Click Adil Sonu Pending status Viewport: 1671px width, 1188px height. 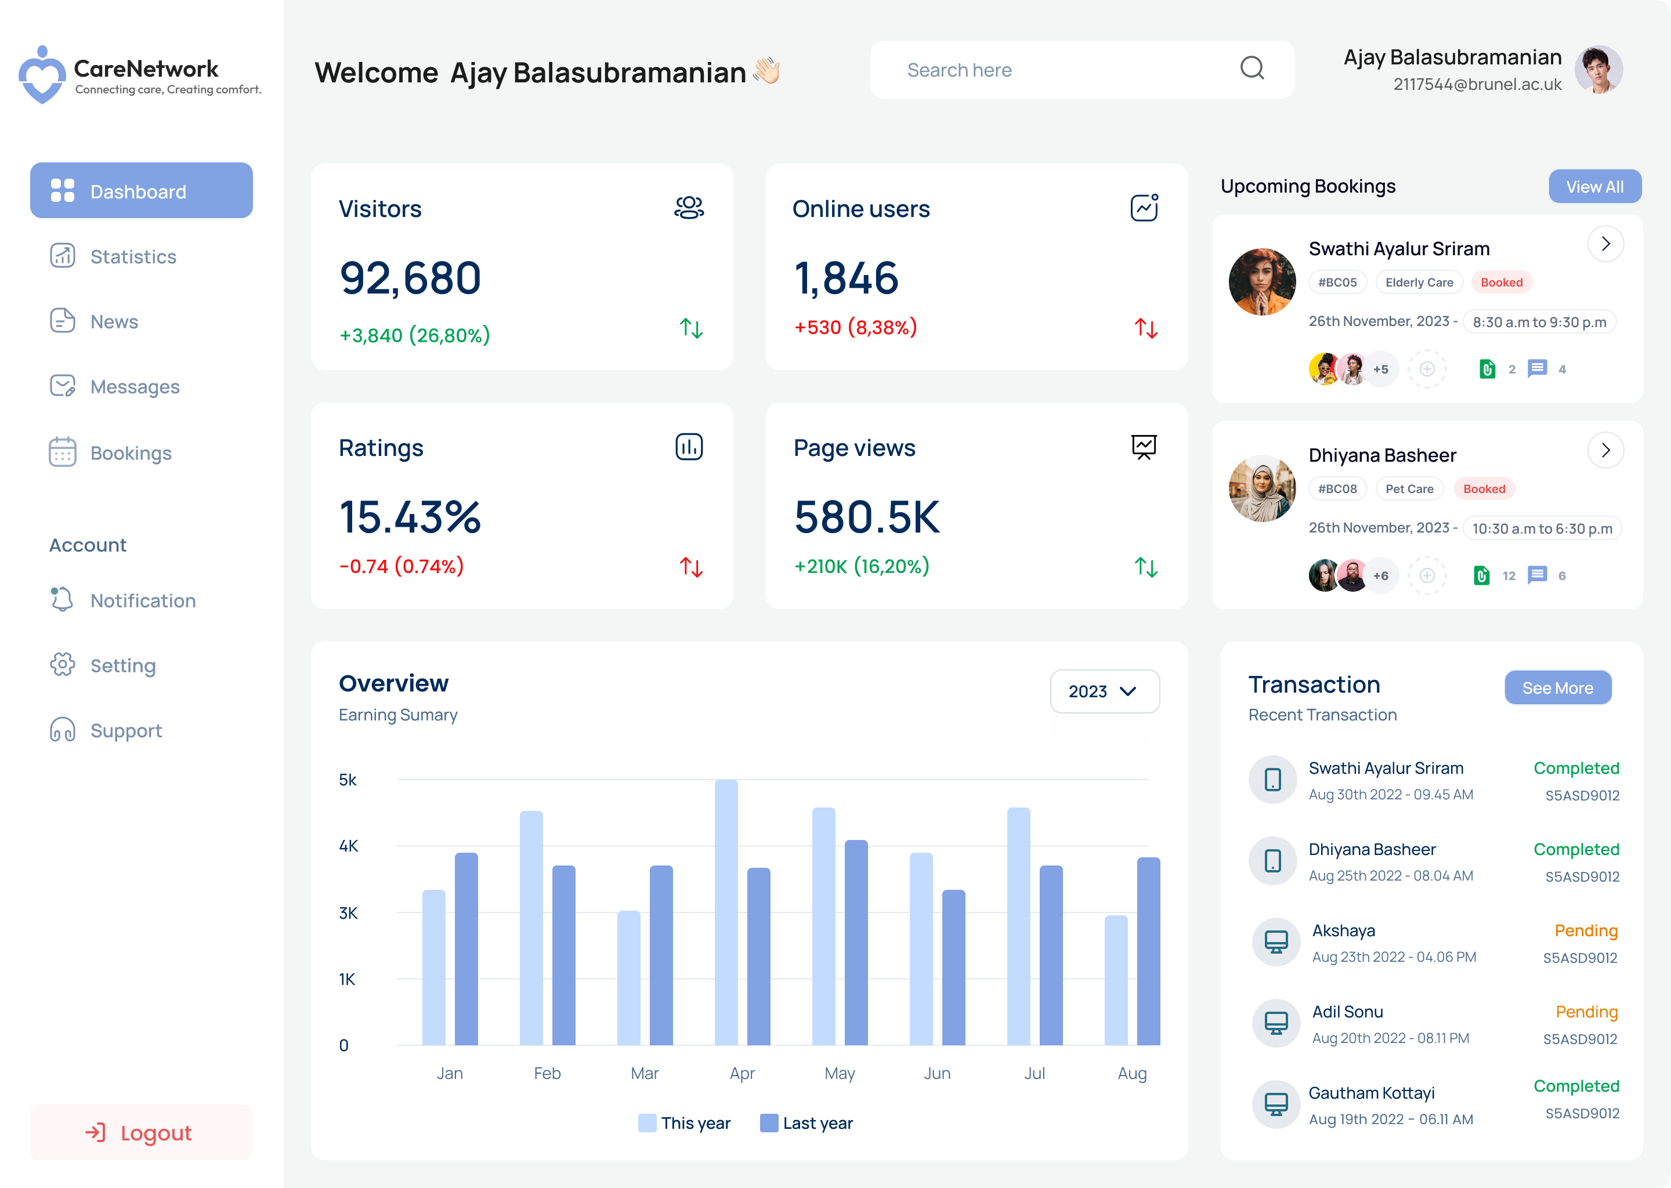point(1586,1011)
